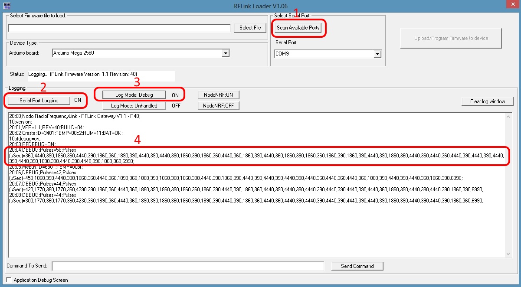
Task: Click log line '20;08;DEBUG;Pulses=44;Pulses'
Action: click(x=42, y=195)
